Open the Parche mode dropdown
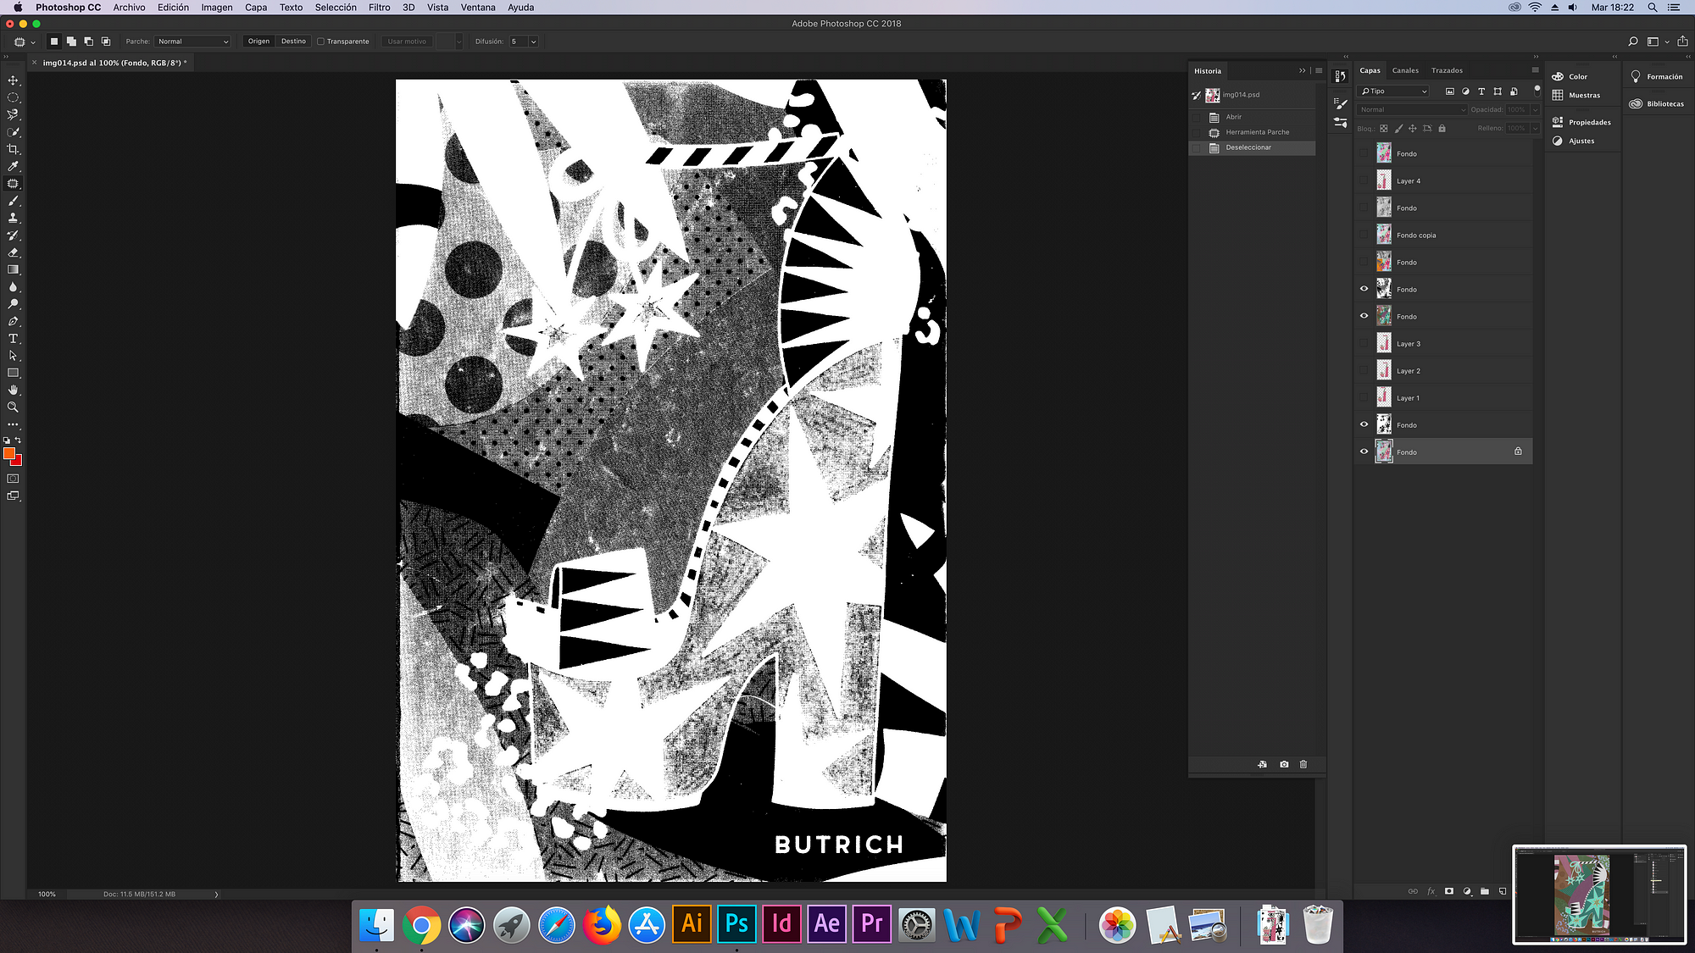 point(192,42)
